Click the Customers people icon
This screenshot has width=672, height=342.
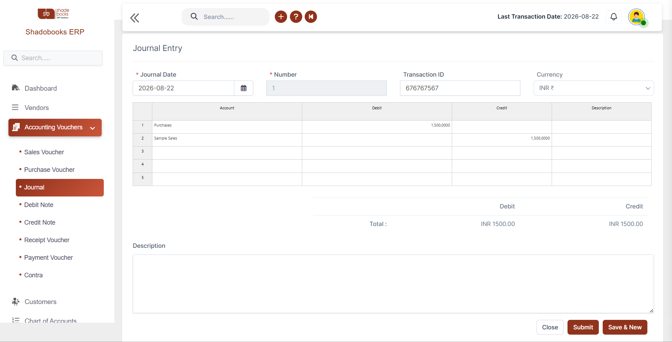pyautogui.click(x=15, y=301)
